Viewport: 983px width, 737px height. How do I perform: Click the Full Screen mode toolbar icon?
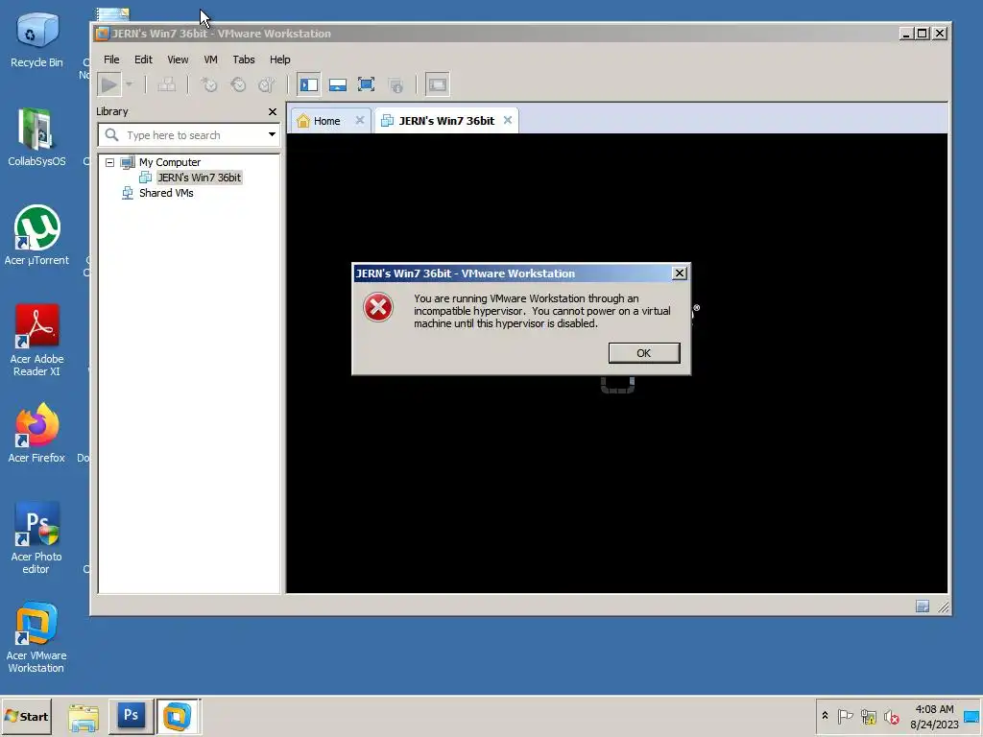(x=366, y=84)
